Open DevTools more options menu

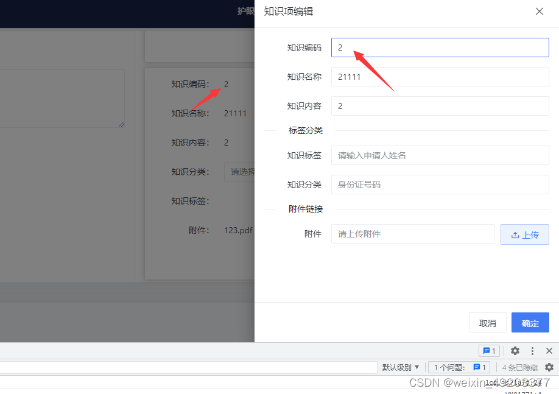[532, 351]
